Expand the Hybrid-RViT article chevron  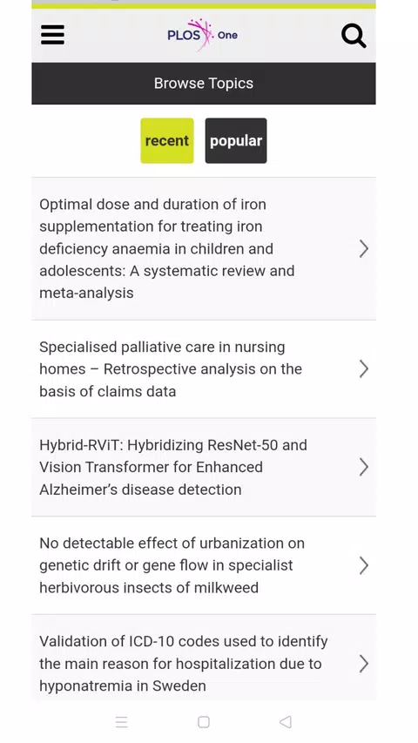pos(363,467)
